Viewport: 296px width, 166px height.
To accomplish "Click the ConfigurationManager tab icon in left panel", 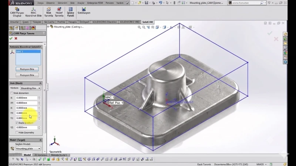I will coord(22,28).
